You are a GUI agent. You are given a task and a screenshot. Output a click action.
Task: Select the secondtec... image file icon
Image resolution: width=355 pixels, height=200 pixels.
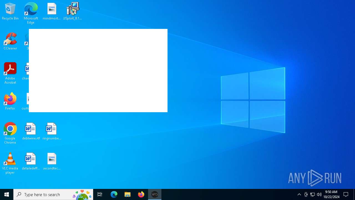(x=52, y=162)
